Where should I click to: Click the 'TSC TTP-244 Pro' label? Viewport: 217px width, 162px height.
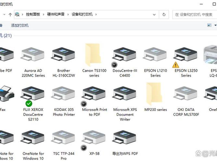[x=64, y=156]
